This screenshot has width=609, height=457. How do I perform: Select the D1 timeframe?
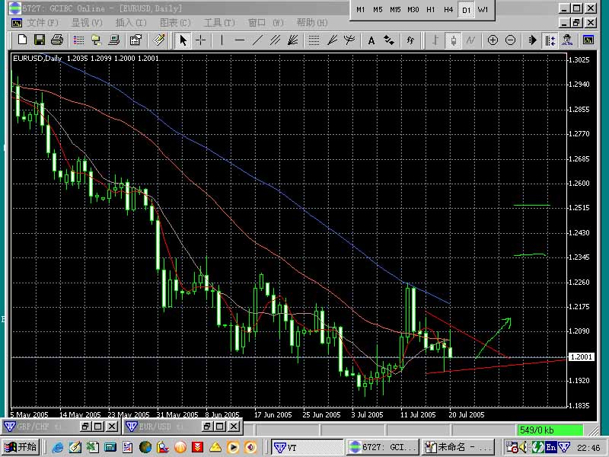tap(466, 10)
